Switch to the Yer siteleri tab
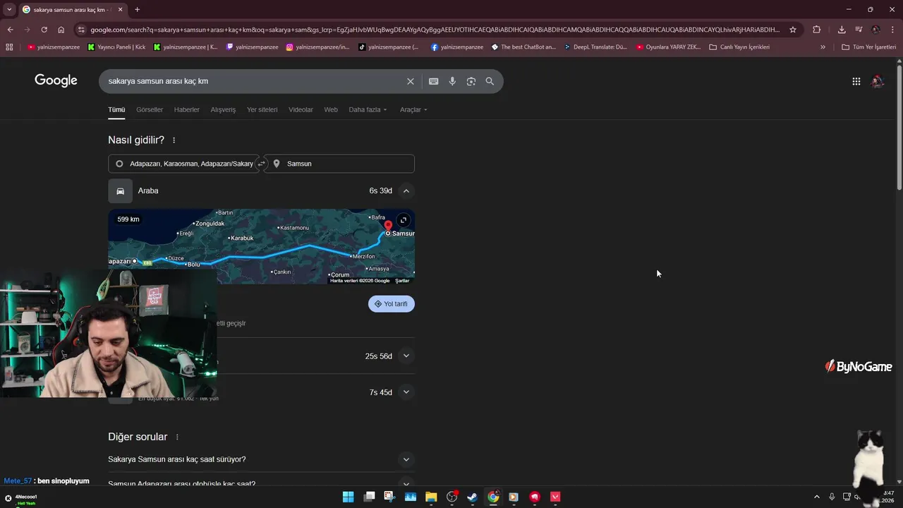 tap(262, 110)
